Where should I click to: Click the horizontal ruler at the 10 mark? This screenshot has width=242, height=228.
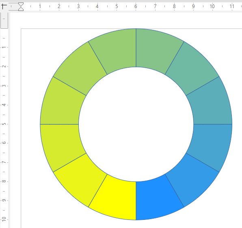[x=212, y=6]
